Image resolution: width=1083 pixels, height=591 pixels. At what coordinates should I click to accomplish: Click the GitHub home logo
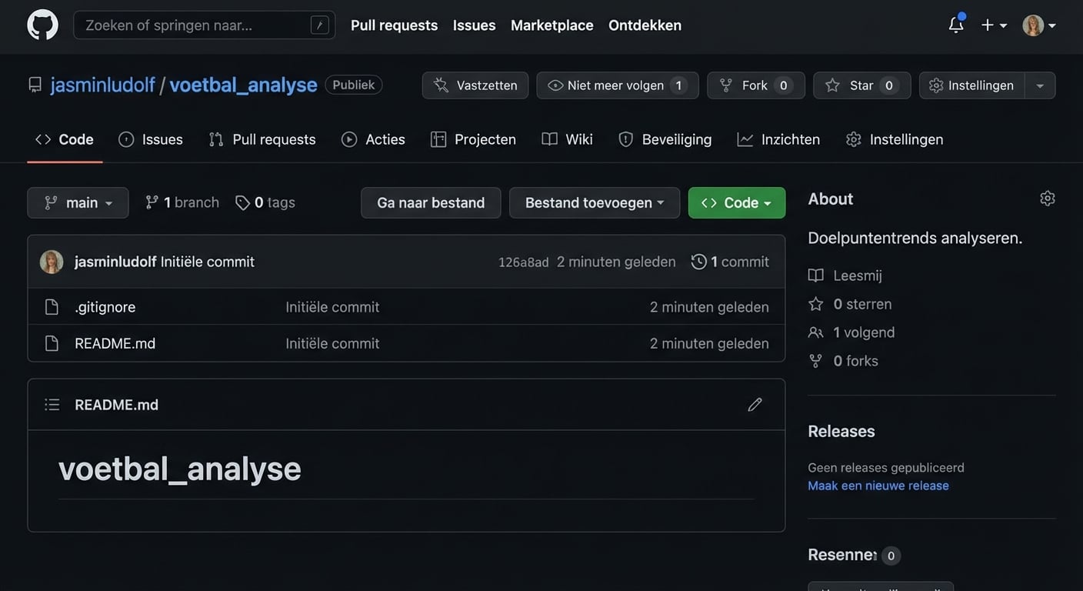pos(42,23)
